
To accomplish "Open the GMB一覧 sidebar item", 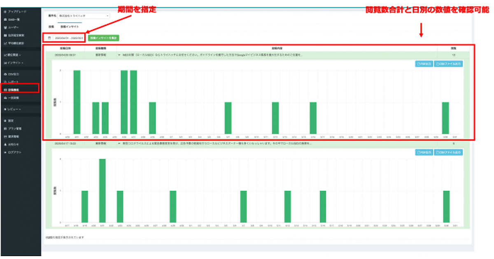I will pyautogui.click(x=15, y=19).
